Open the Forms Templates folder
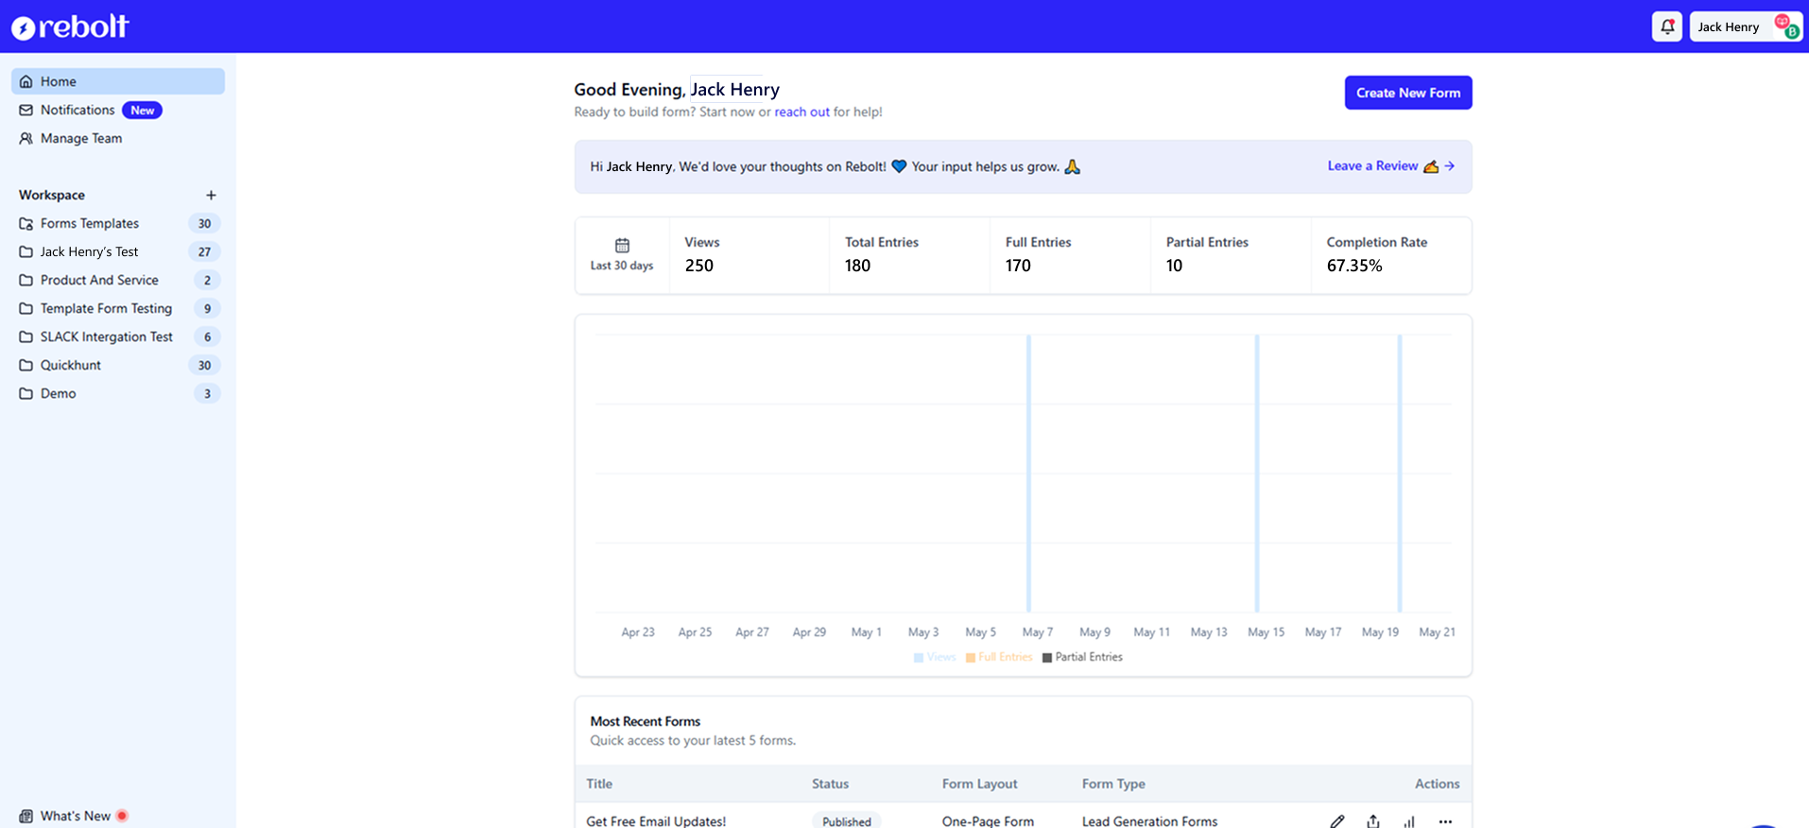Viewport: 1809px width, 828px height. (x=90, y=223)
